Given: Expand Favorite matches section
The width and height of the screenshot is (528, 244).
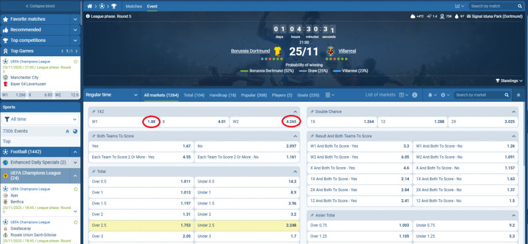Looking at the screenshot, I should (75, 19).
